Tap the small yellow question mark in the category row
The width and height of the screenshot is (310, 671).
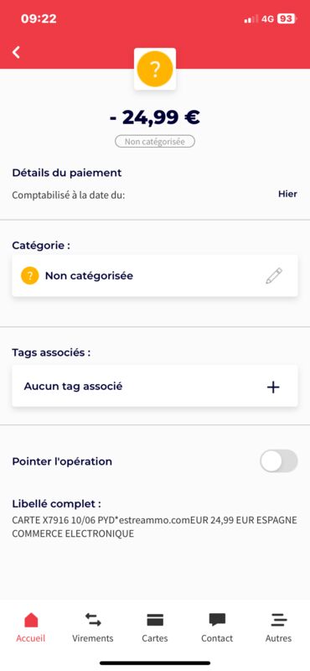30,276
